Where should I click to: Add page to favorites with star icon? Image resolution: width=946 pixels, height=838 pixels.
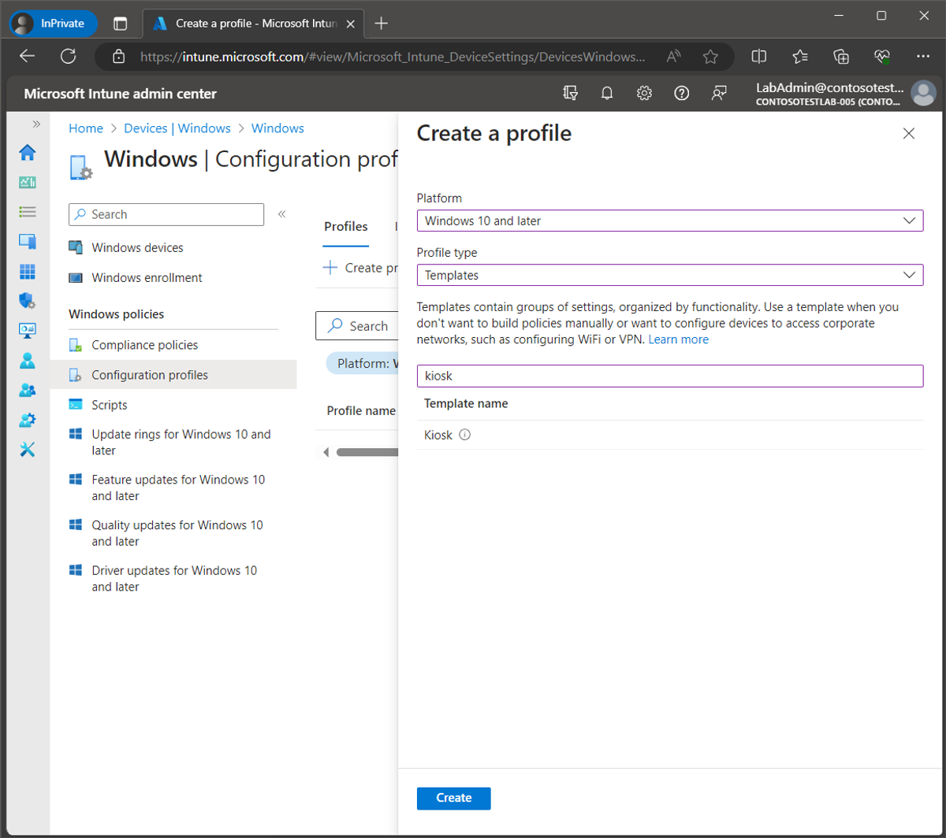click(x=710, y=57)
